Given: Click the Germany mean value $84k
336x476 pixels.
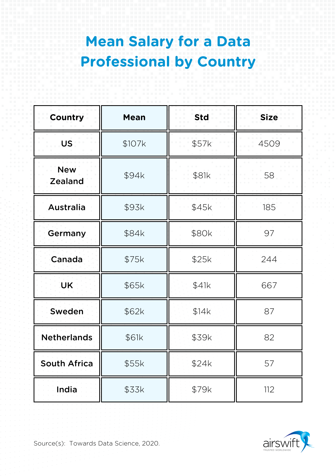Looking at the screenshot, I should (134, 233).
